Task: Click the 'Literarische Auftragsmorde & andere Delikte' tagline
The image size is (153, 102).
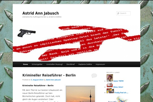Action: pyautogui.click(x=42, y=17)
